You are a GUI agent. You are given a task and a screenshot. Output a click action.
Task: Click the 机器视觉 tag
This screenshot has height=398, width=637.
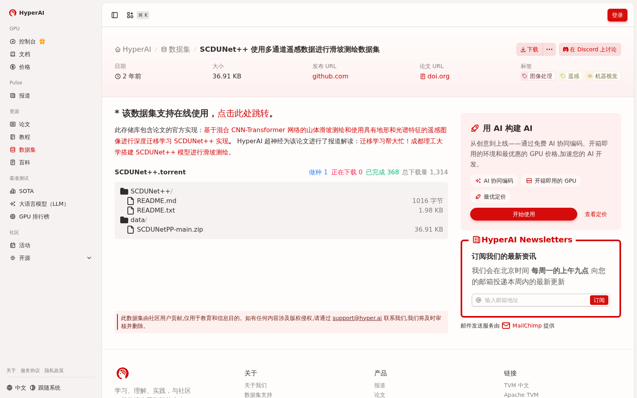tap(603, 76)
